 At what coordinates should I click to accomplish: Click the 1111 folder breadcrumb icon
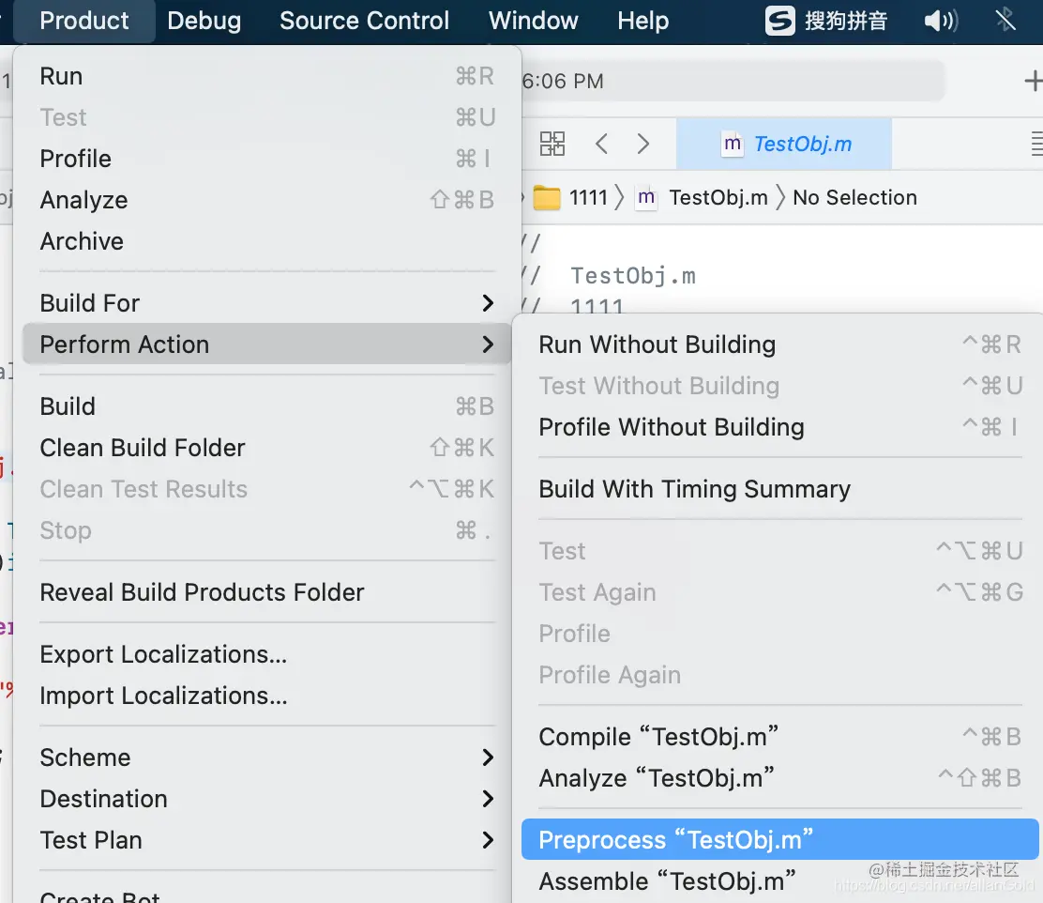point(546,198)
